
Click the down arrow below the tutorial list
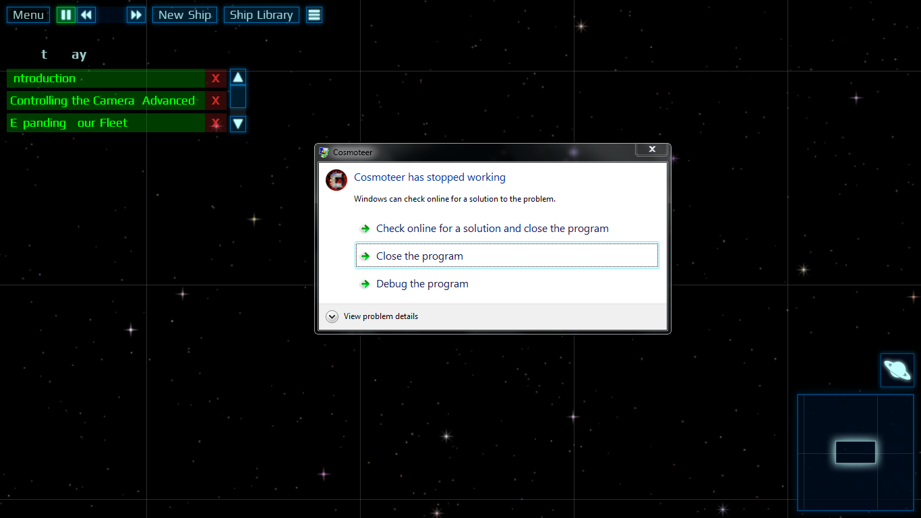point(237,123)
